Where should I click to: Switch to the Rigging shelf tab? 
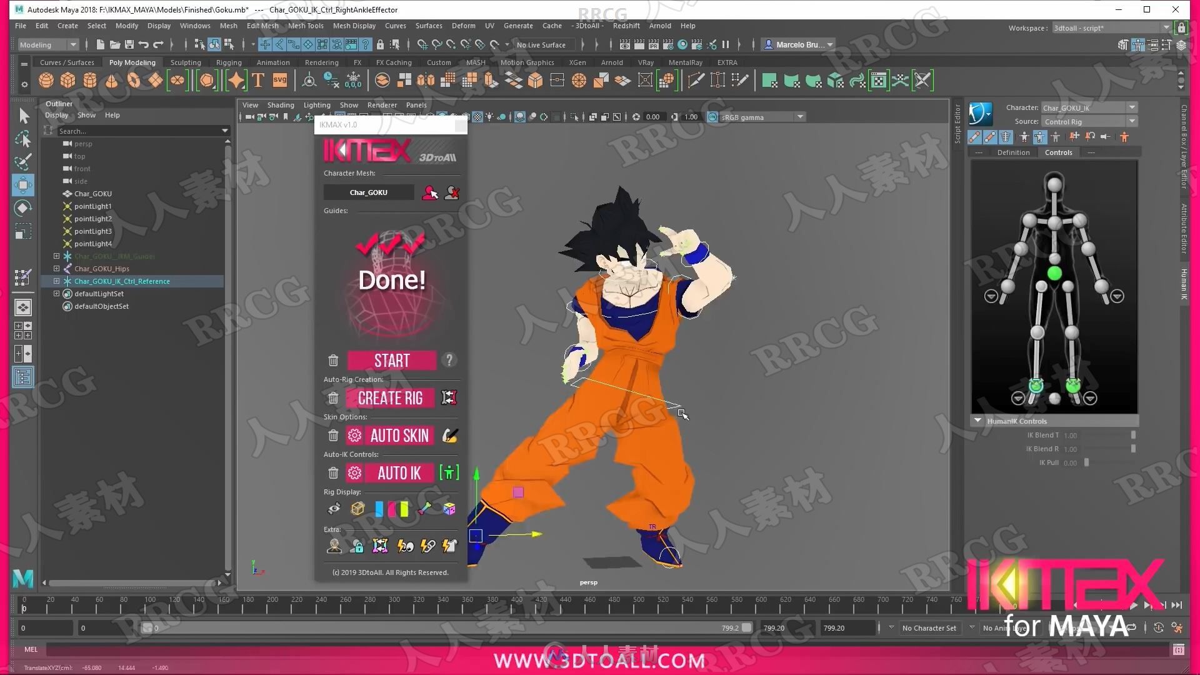(x=229, y=62)
